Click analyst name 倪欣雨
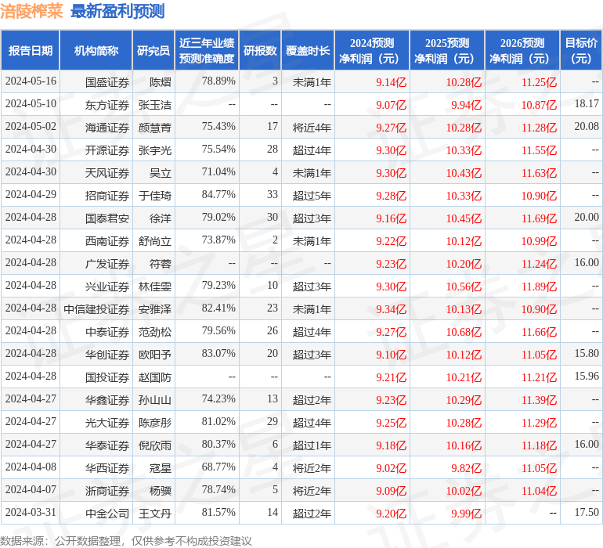The height and width of the screenshot is (548, 603). tap(155, 445)
